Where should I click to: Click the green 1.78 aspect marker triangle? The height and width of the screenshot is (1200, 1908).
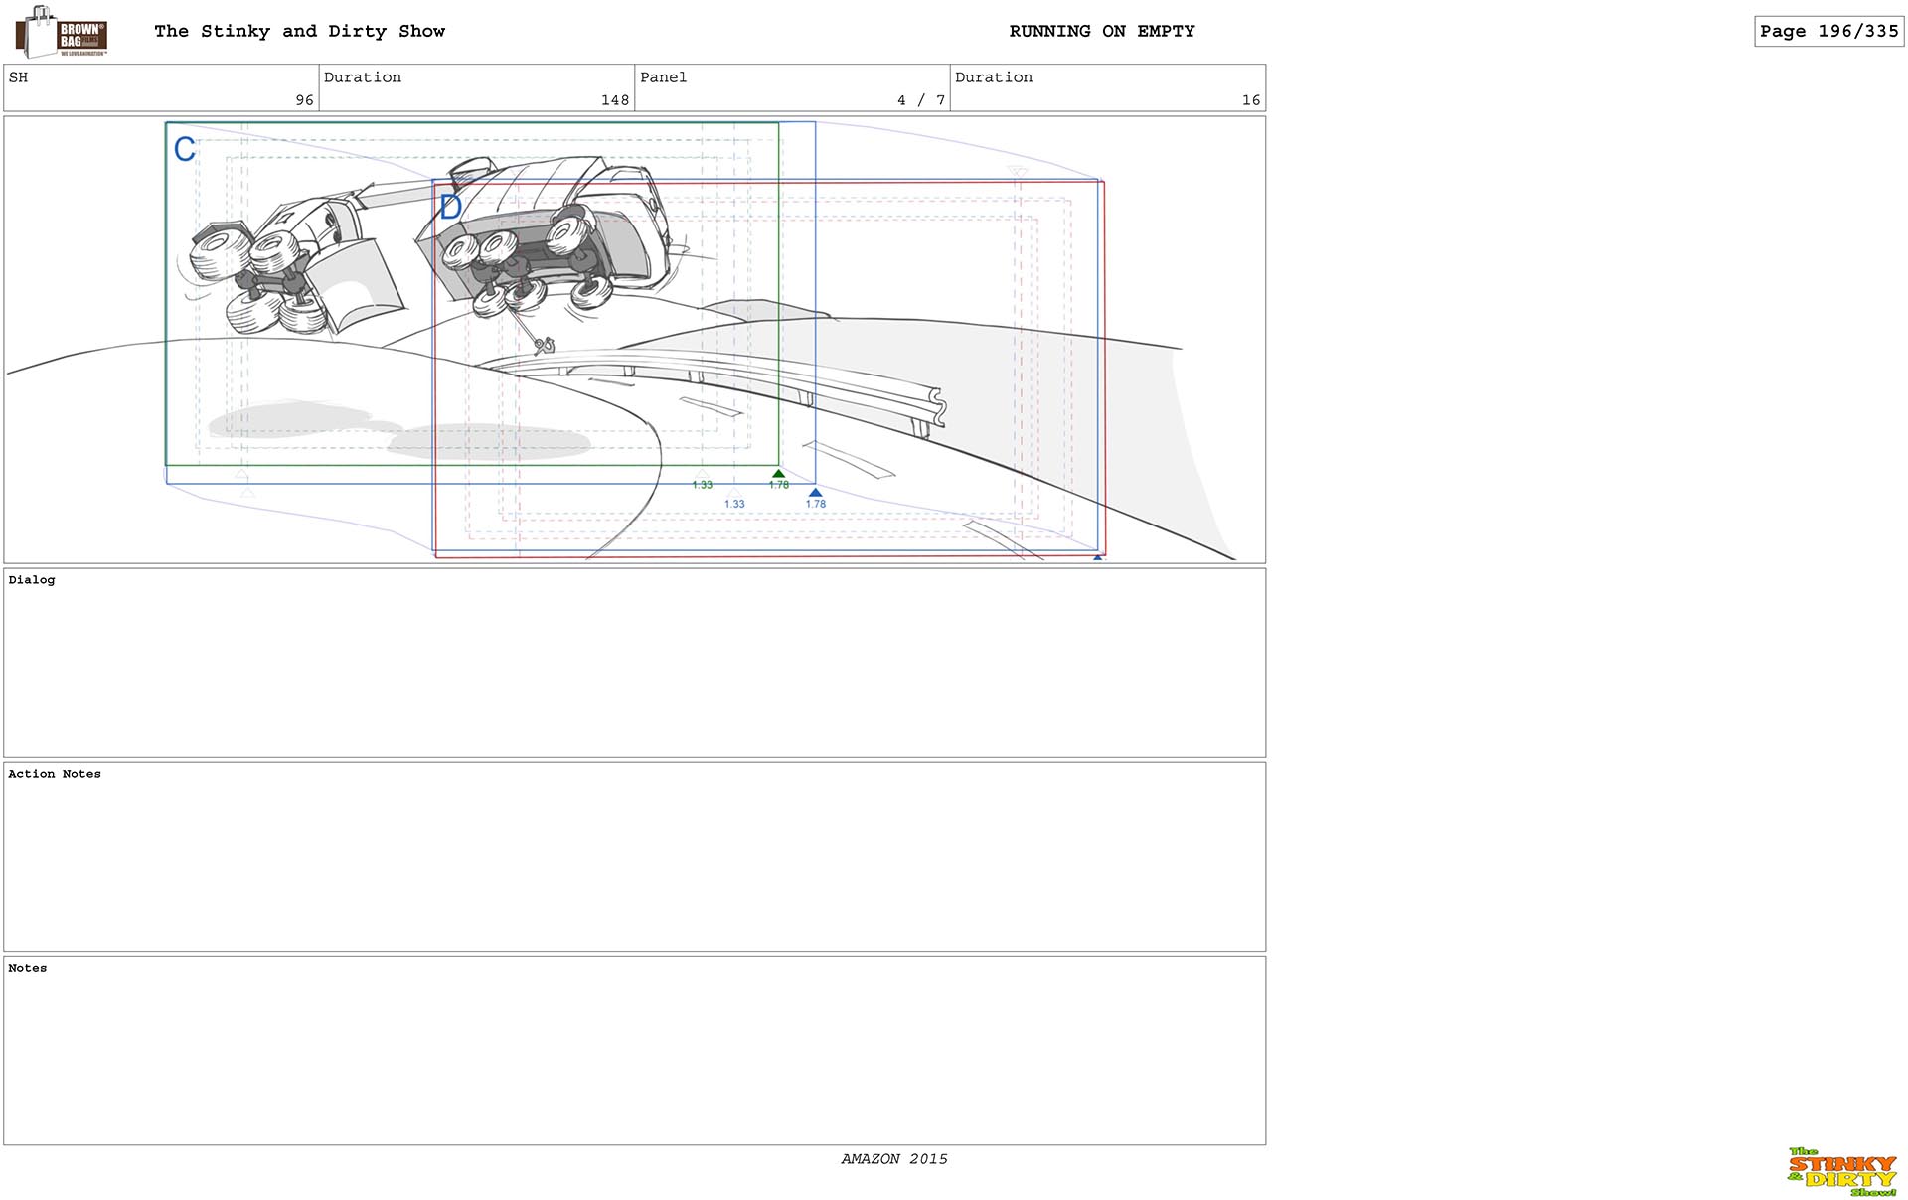778,474
